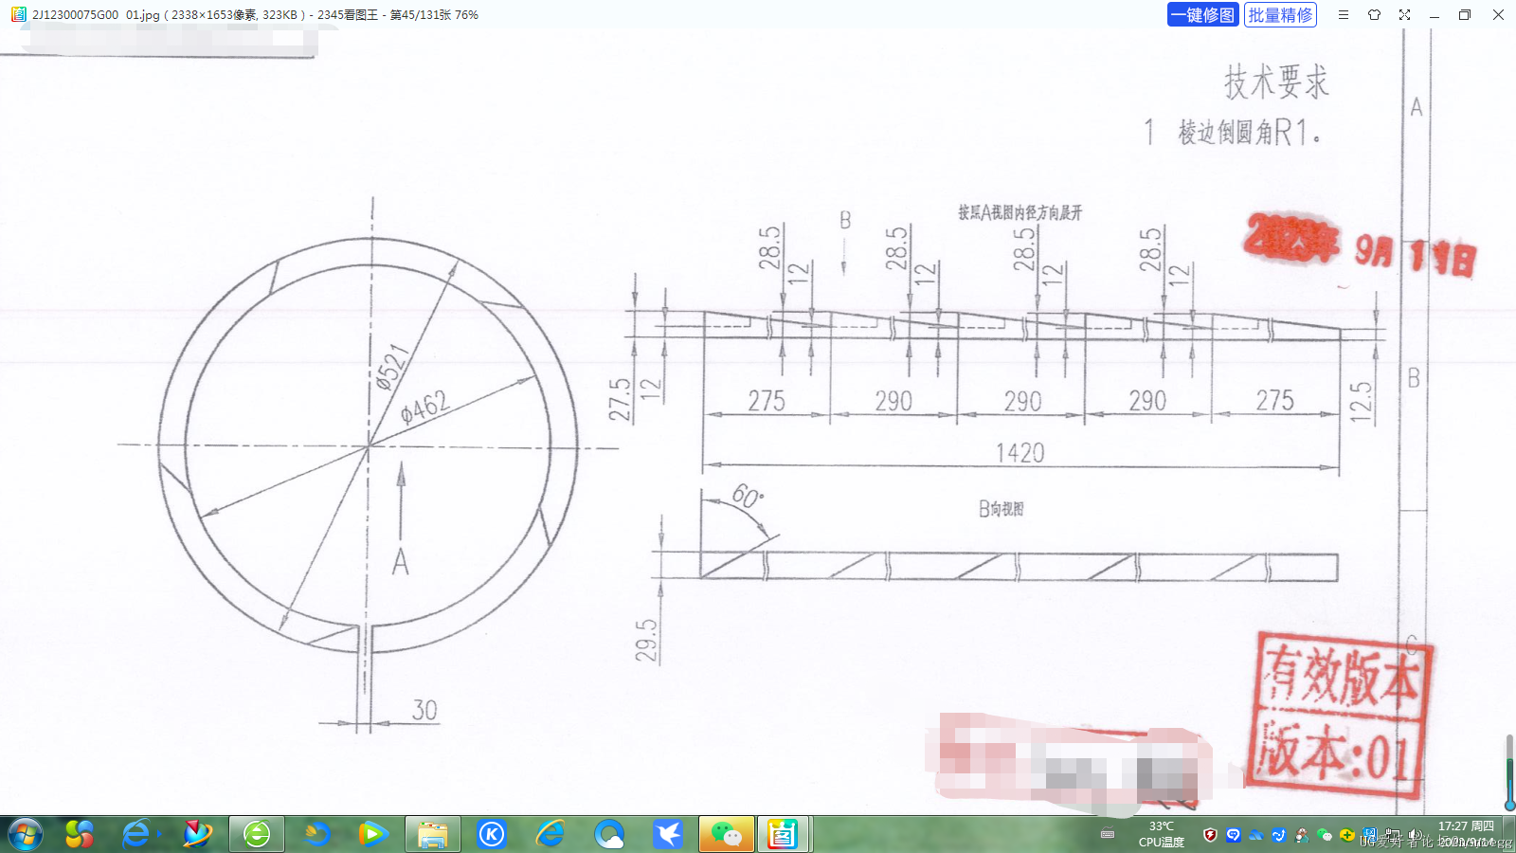Viewport: 1516px width, 853px height.
Task: Open the blue bird Xunlei taskbar icon
Action: click(x=668, y=834)
